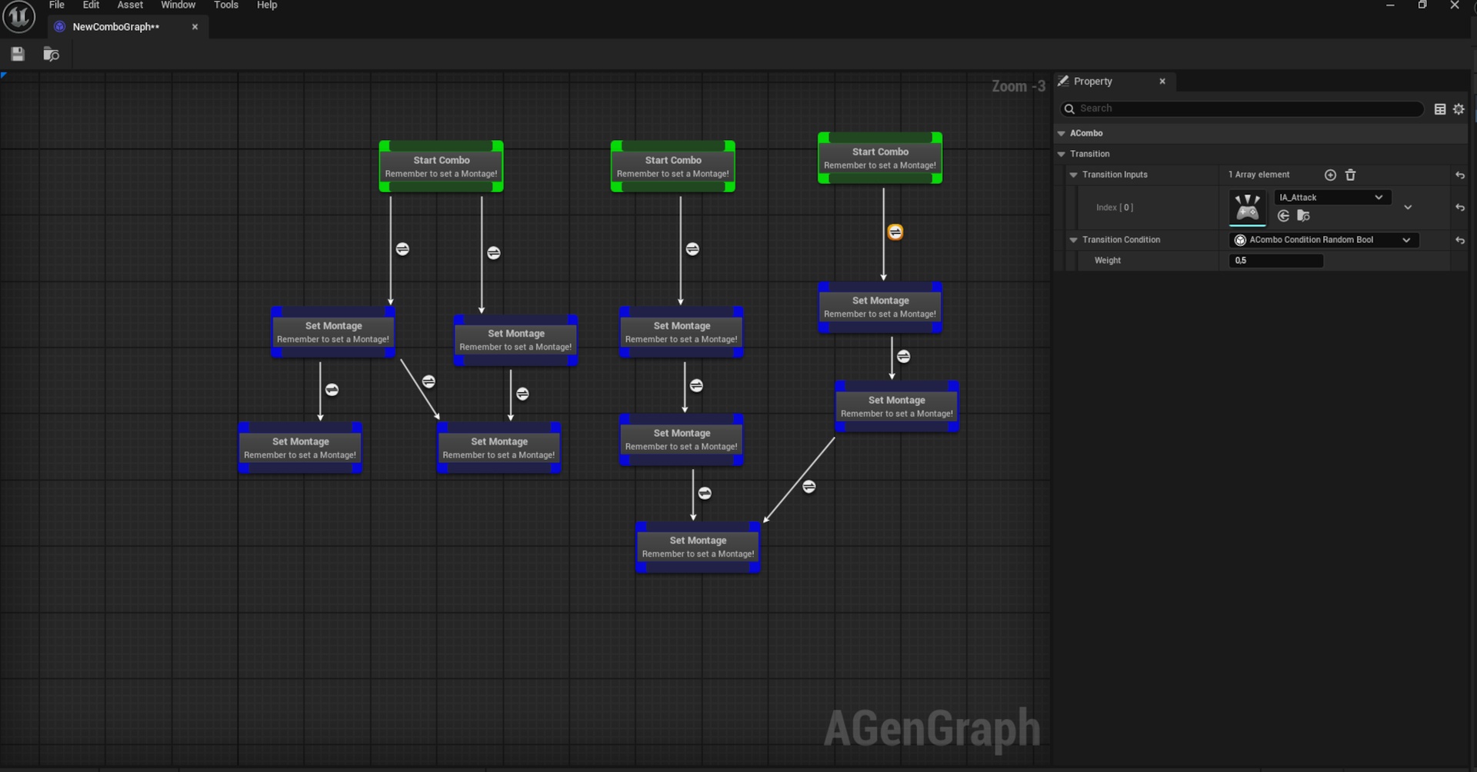Reset Index [0] value to default
Image resolution: width=1477 pixels, height=772 pixels.
(1459, 208)
